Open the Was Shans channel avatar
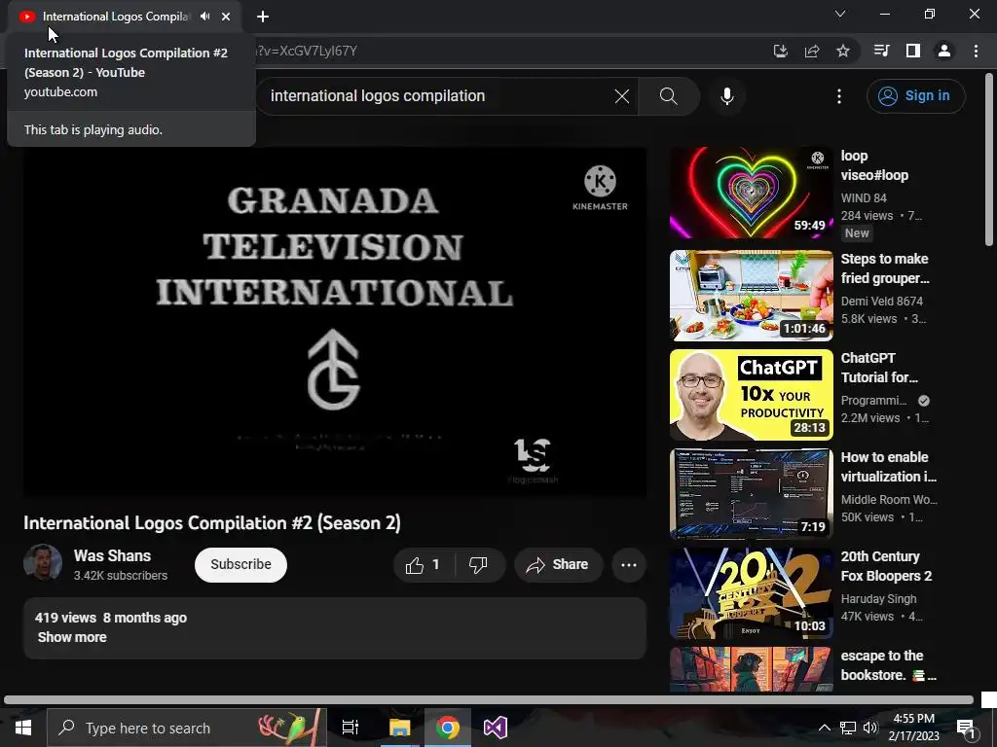997x747 pixels. [x=43, y=563]
